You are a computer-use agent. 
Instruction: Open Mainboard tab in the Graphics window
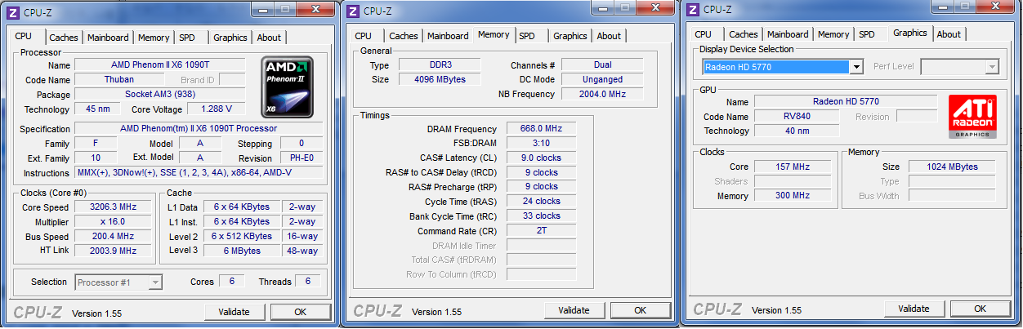[788, 34]
